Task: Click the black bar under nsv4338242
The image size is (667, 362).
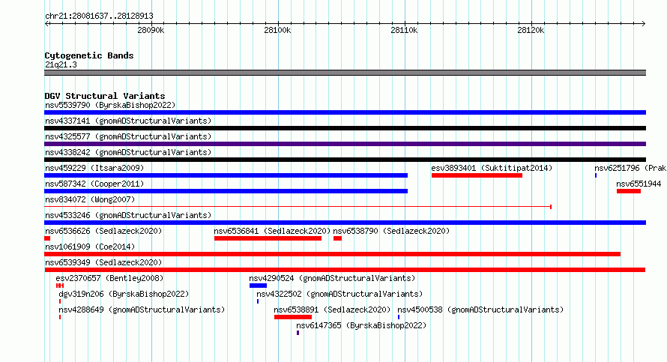Action: (345, 160)
